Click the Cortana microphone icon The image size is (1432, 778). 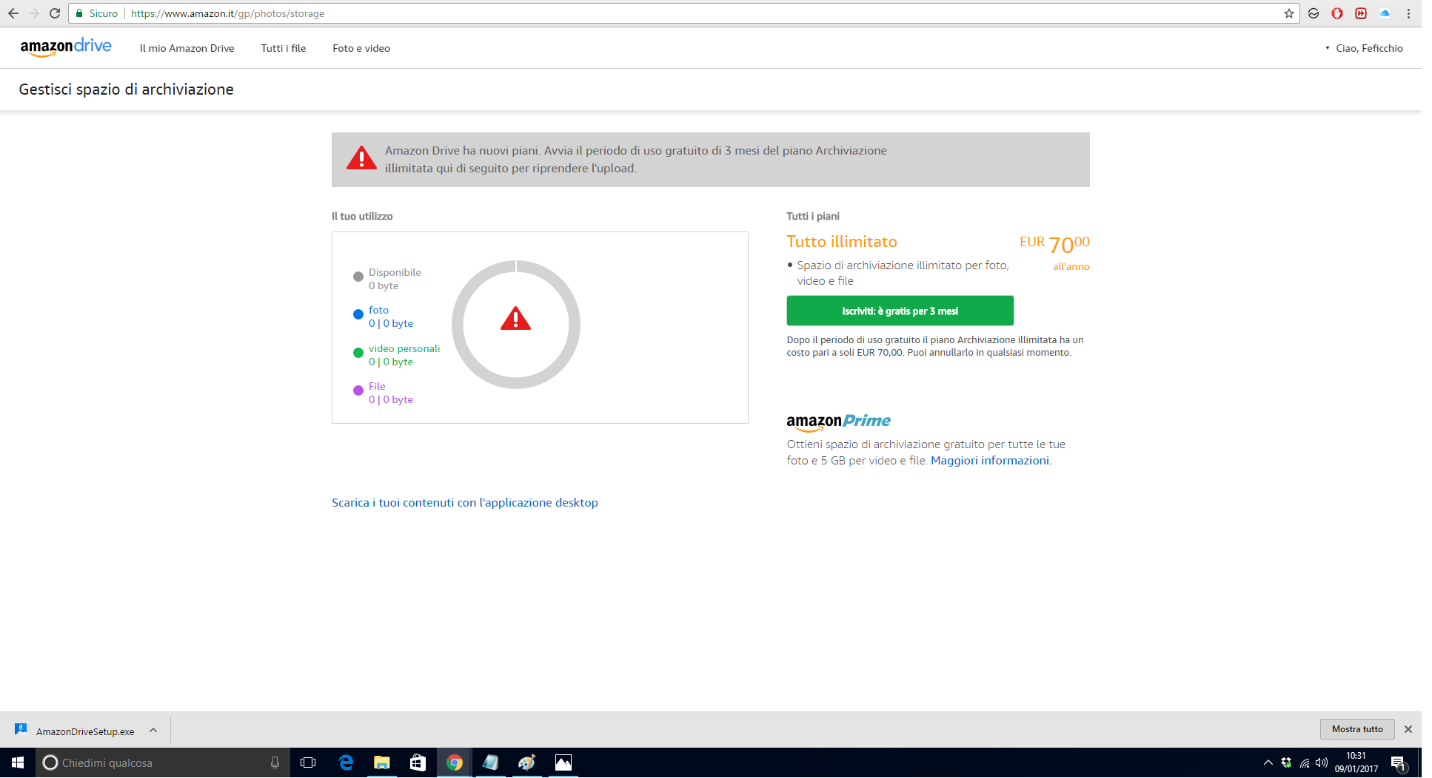click(x=275, y=762)
